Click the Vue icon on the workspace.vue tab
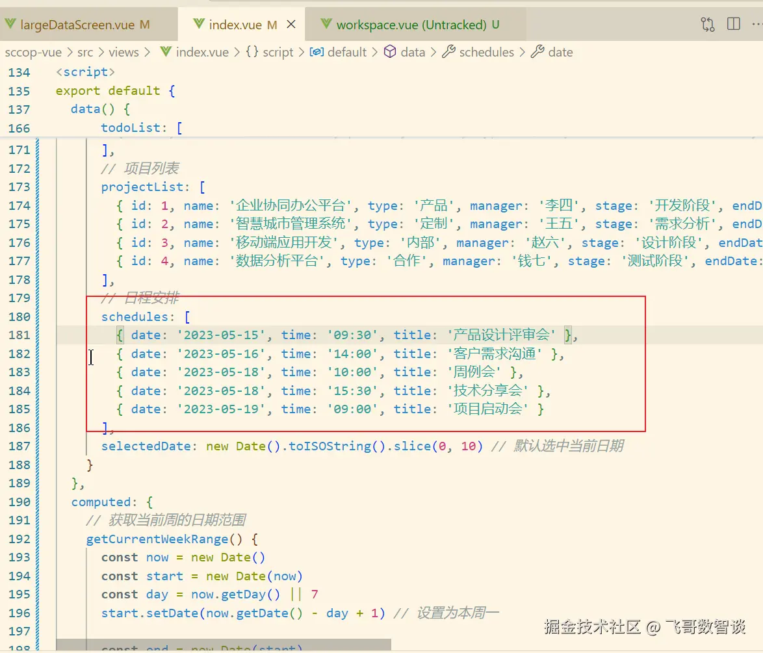The height and width of the screenshot is (653, 763). [326, 24]
